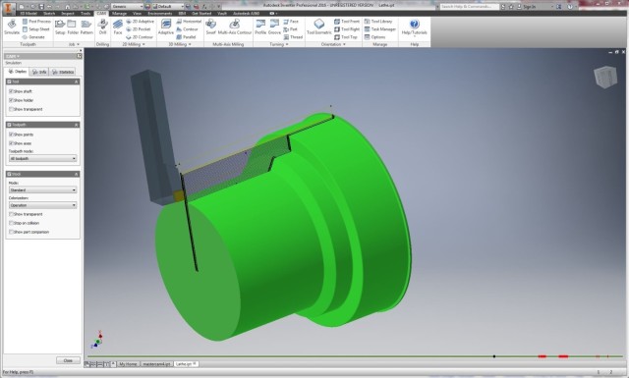Start the Simulate toolpath tool

coord(12,27)
